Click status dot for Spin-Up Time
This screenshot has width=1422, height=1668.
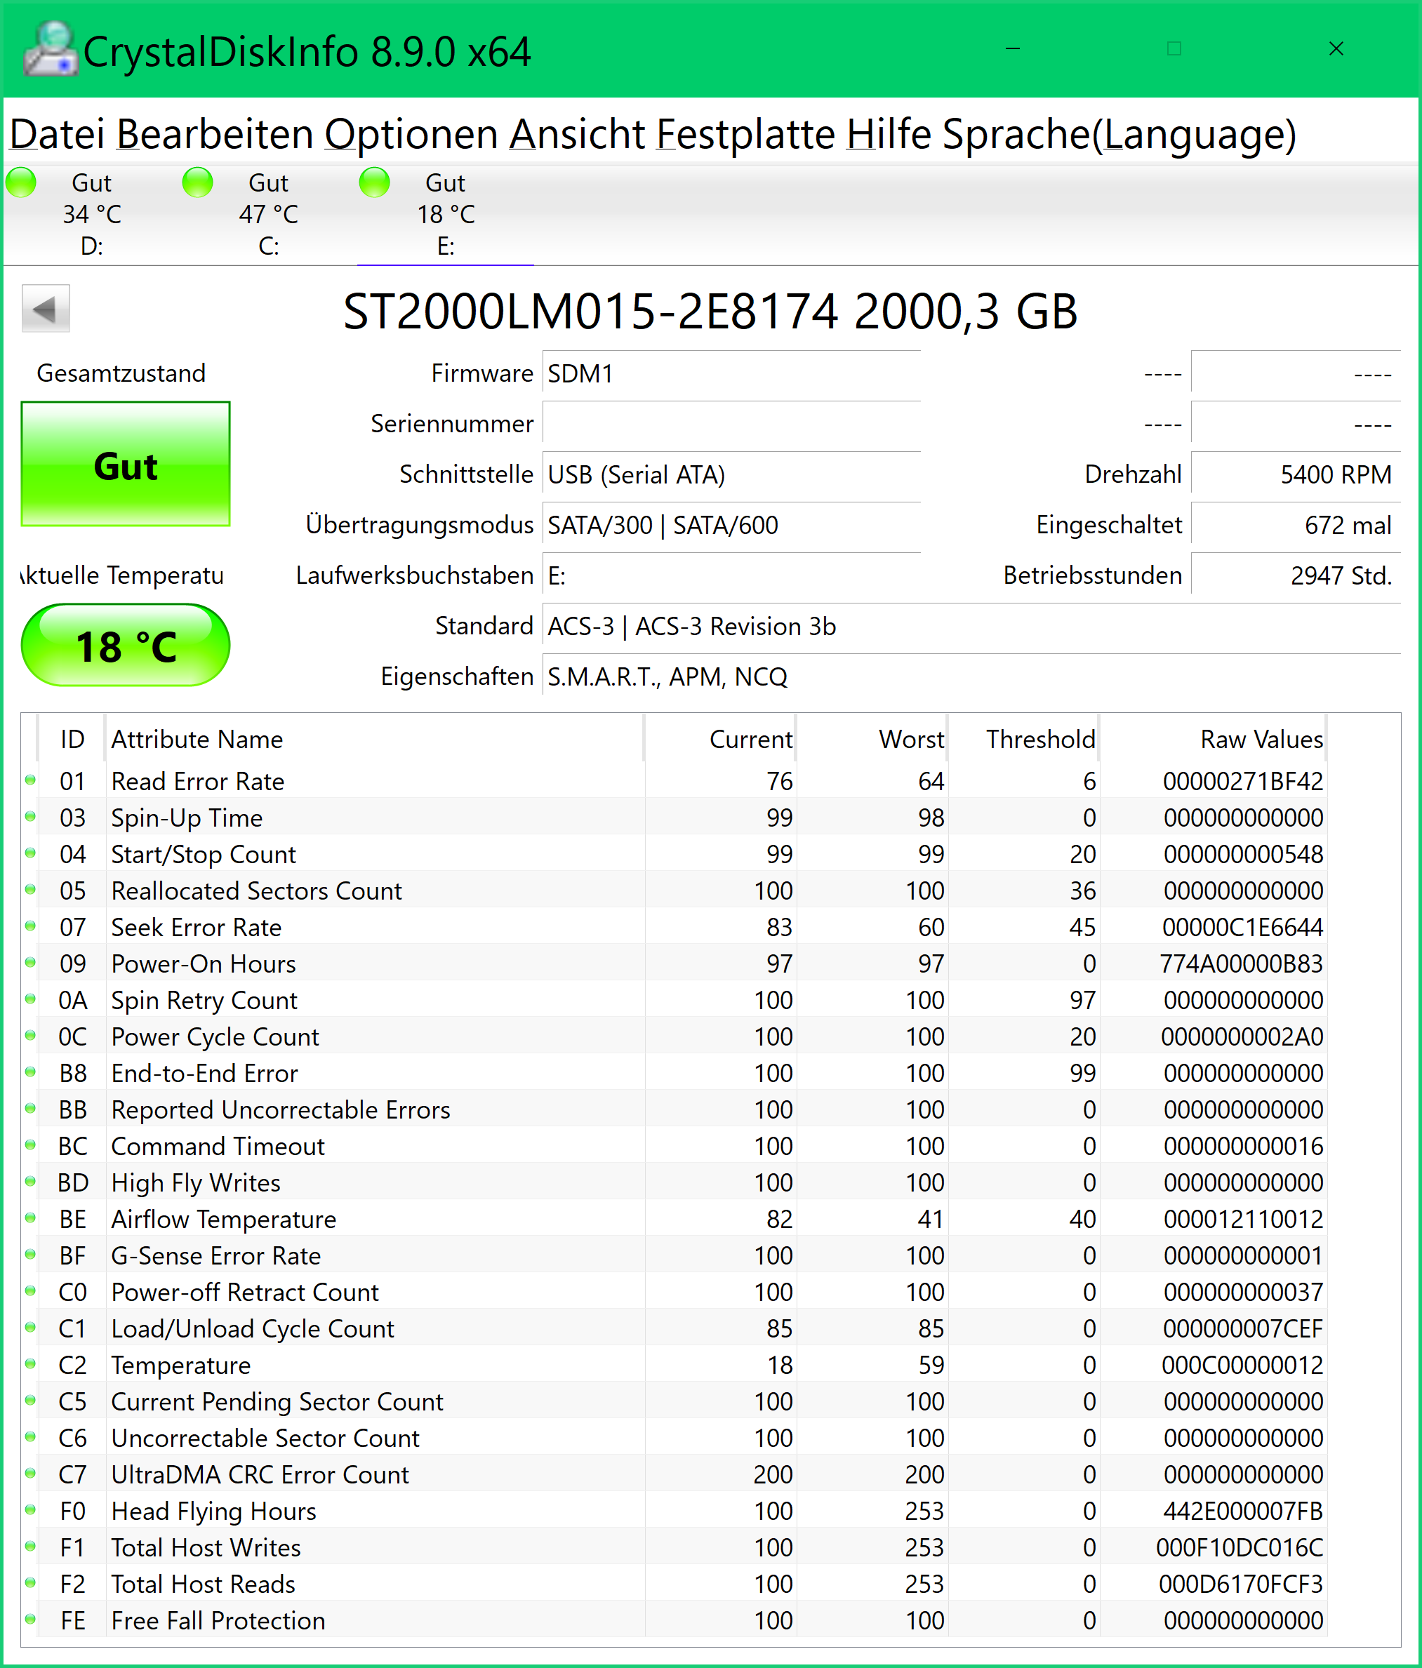coord(31,816)
